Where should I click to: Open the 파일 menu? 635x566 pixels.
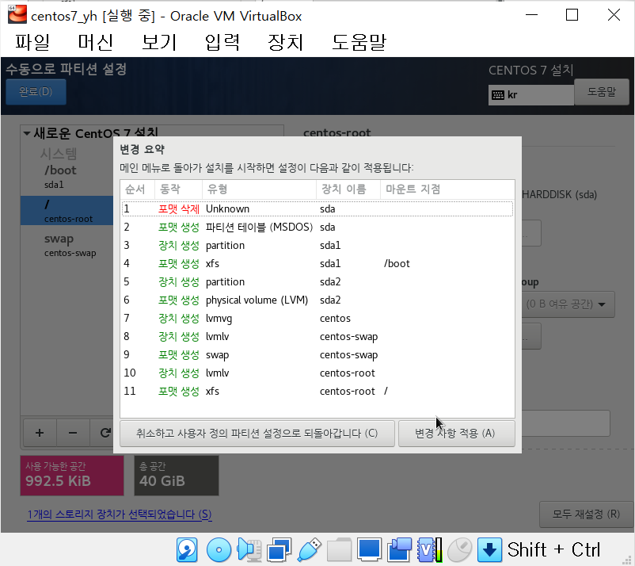click(32, 42)
